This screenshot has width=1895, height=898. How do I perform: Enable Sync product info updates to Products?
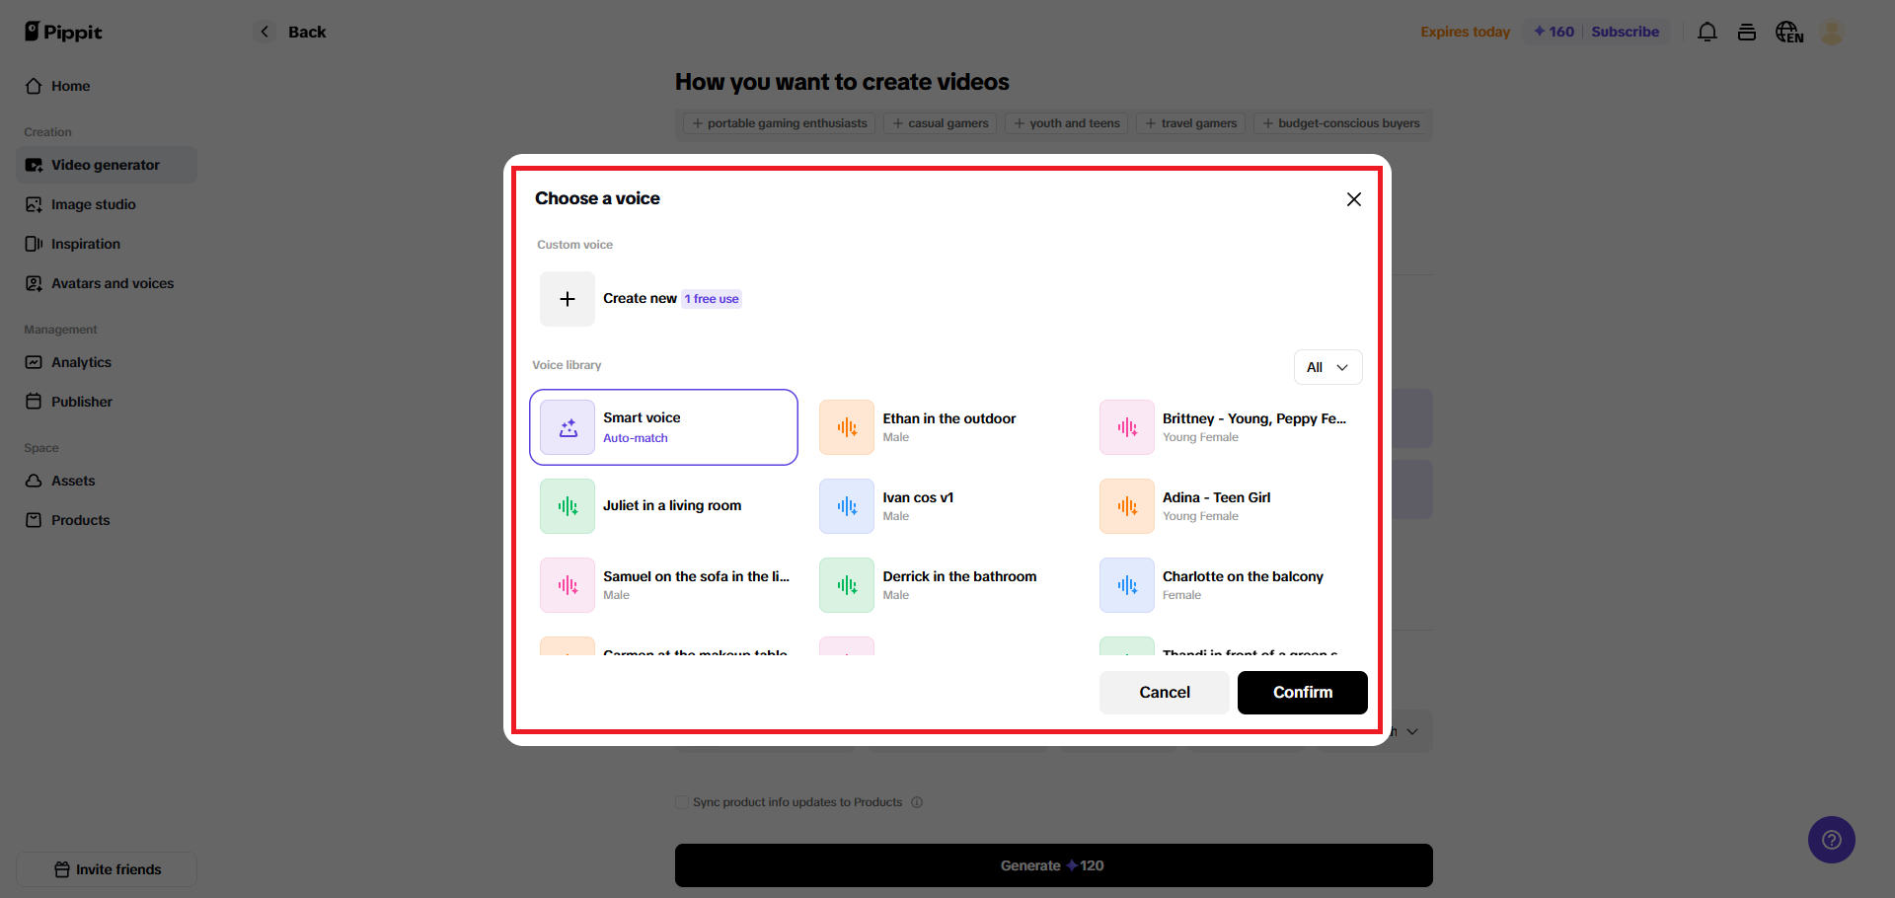click(681, 802)
